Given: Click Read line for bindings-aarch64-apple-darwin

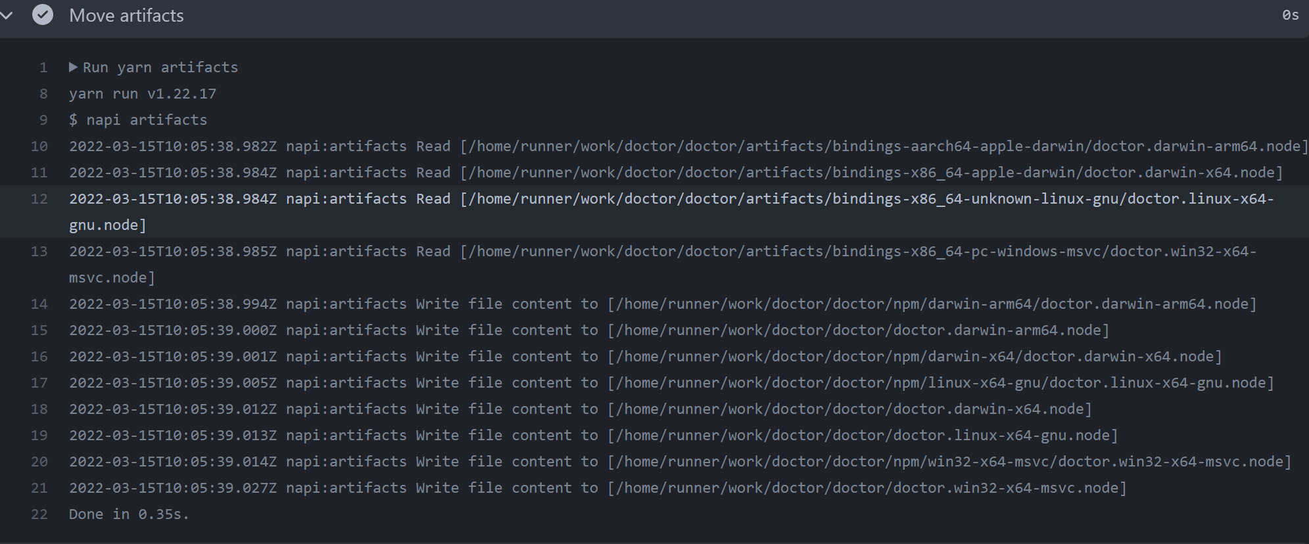Looking at the screenshot, I should [688, 146].
